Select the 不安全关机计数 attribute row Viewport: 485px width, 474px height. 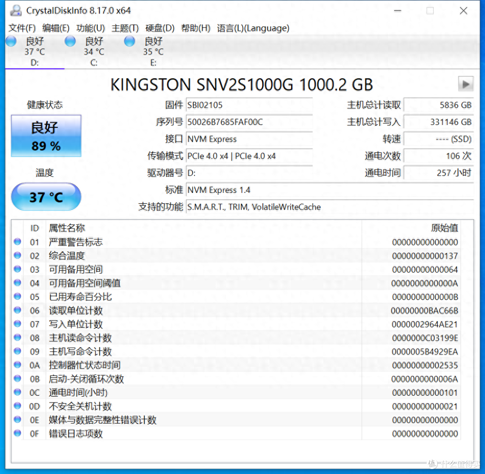tap(236, 406)
